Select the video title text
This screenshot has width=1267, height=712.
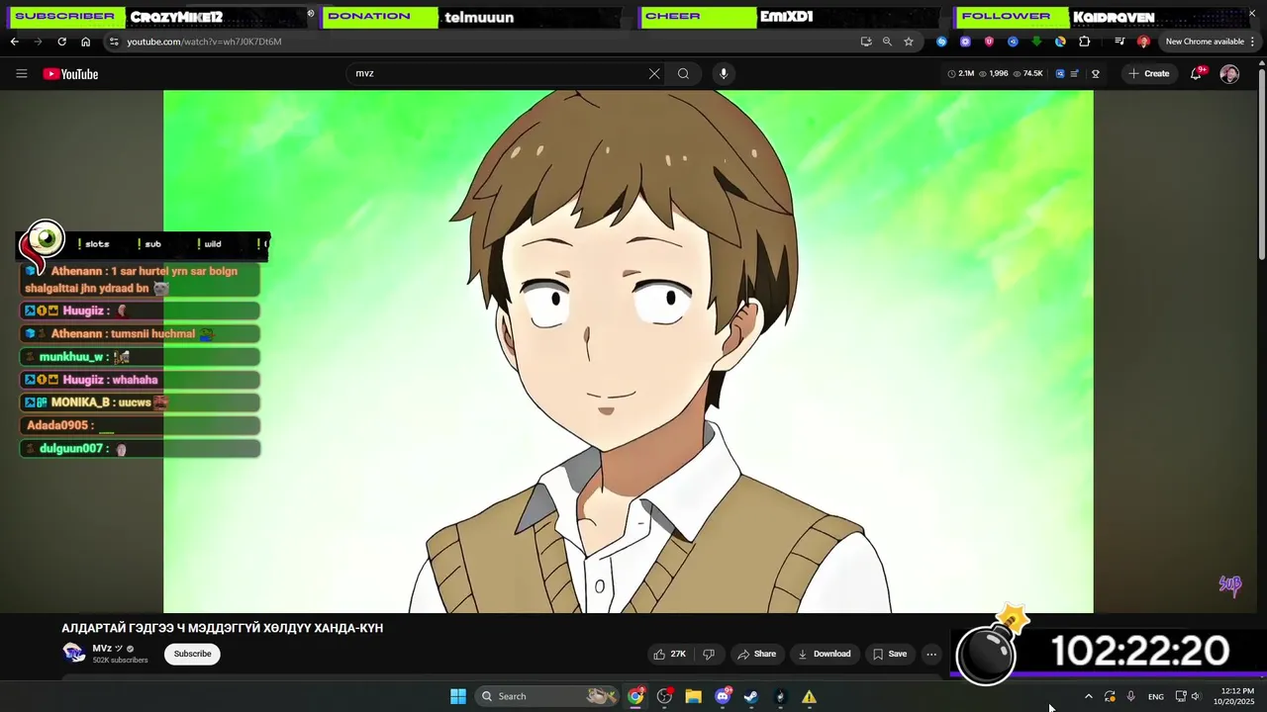pyautogui.click(x=223, y=628)
